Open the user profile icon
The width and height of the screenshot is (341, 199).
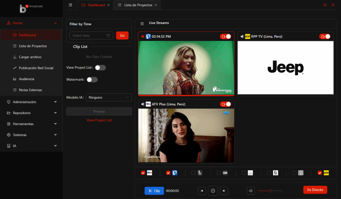[x=333, y=5]
